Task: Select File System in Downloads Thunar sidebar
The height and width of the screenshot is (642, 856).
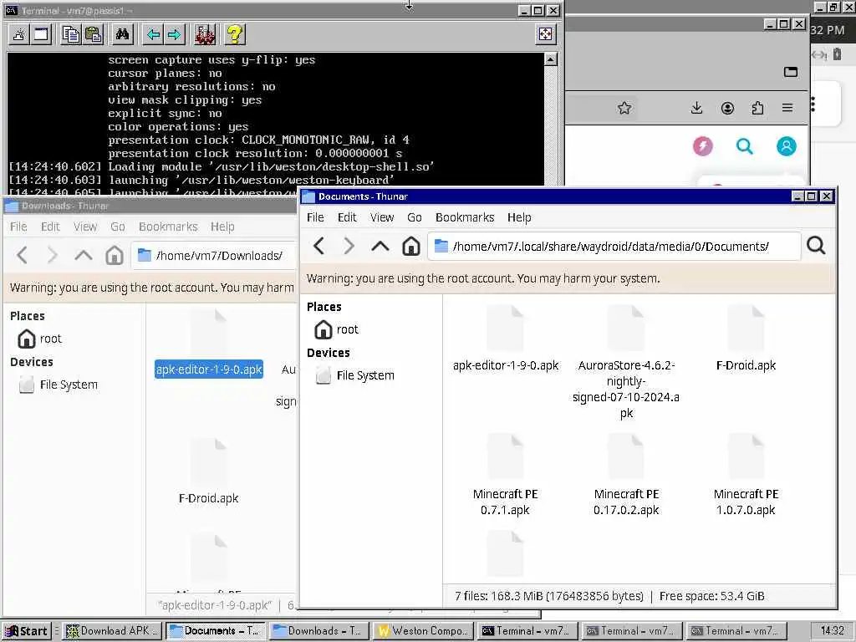Action: (x=59, y=385)
